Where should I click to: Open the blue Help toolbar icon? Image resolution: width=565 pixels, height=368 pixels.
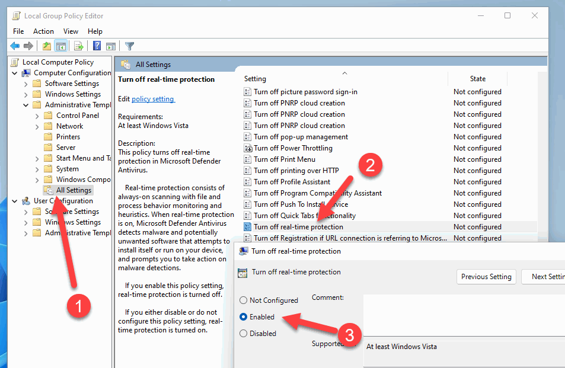(97, 46)
